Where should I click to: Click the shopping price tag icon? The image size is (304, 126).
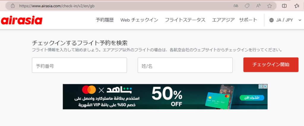pyautogui.click(x=247, y=6)
